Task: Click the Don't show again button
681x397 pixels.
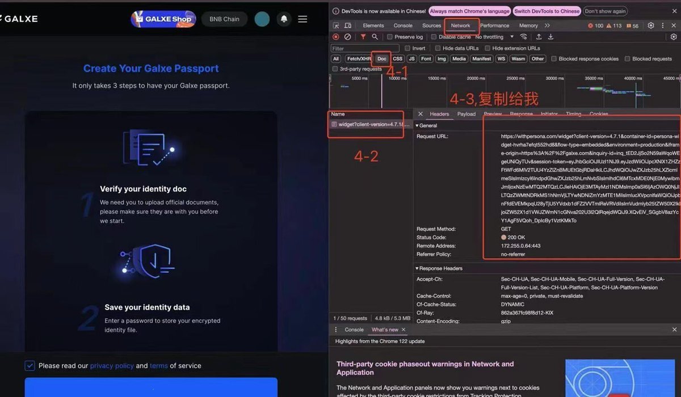Action: point(606,11)
